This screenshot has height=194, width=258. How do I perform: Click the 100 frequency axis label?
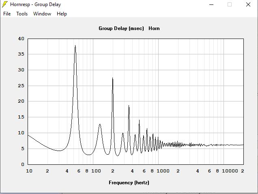pyautogui.click(x=96, y=171)
